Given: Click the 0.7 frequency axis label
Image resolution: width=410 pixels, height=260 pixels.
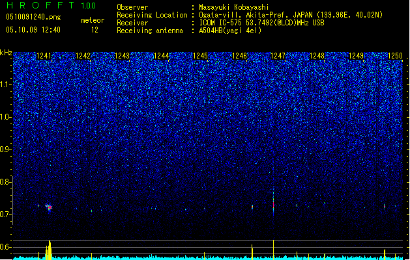Looking at the screenshot, I should (x=6, y=214).
